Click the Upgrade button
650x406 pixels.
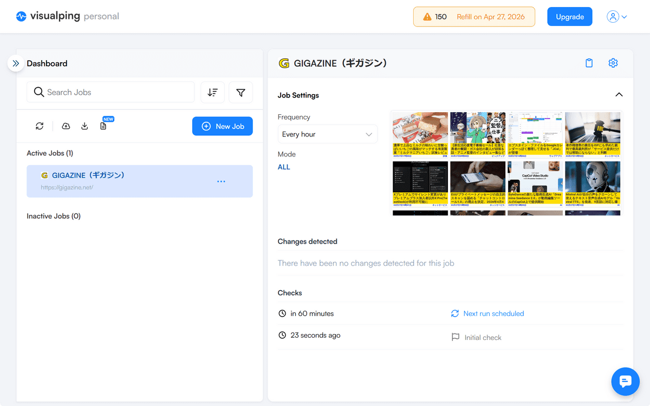569,17
